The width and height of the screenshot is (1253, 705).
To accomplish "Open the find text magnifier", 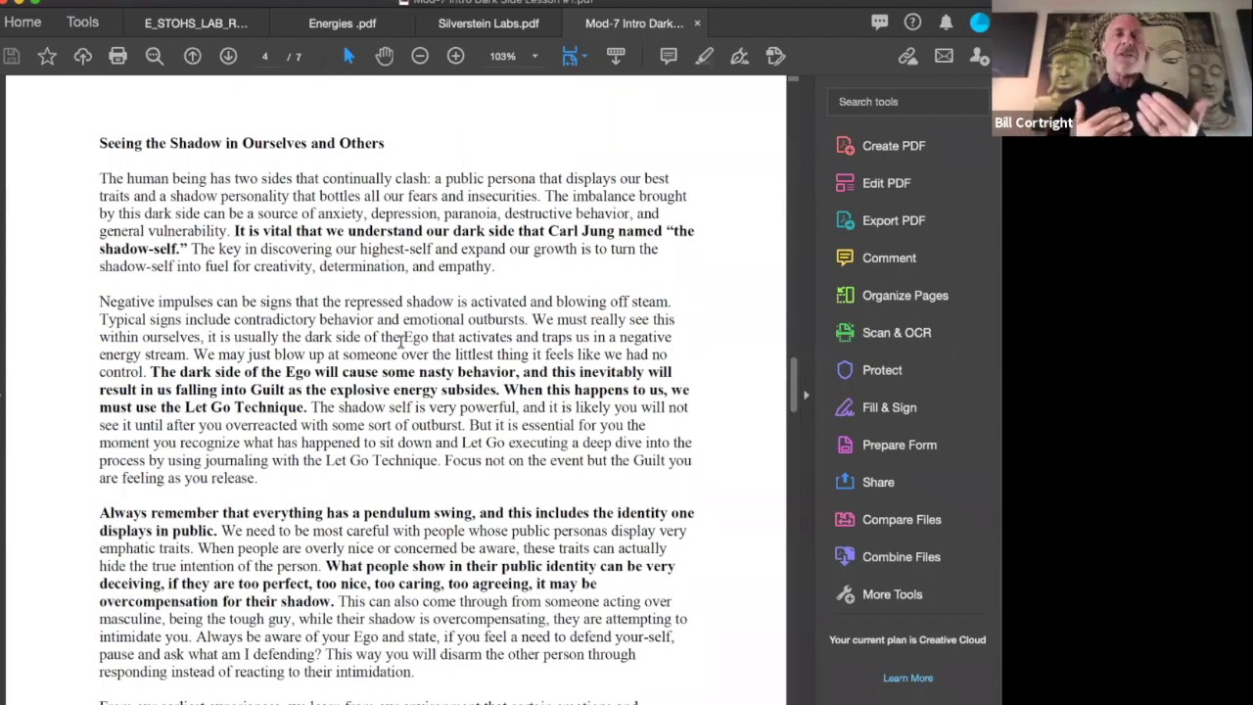I will [155, 57].
